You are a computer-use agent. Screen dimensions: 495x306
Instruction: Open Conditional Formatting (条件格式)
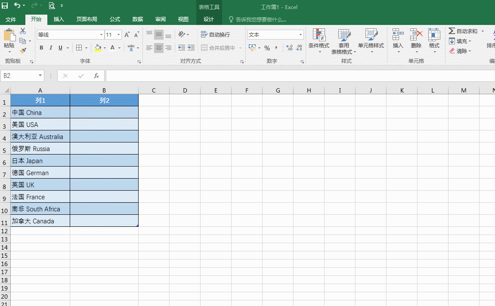click(319, 40)
